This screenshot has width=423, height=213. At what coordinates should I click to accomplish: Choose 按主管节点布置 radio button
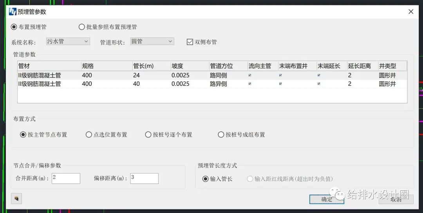pyautogui.click(x=44, y=135)
